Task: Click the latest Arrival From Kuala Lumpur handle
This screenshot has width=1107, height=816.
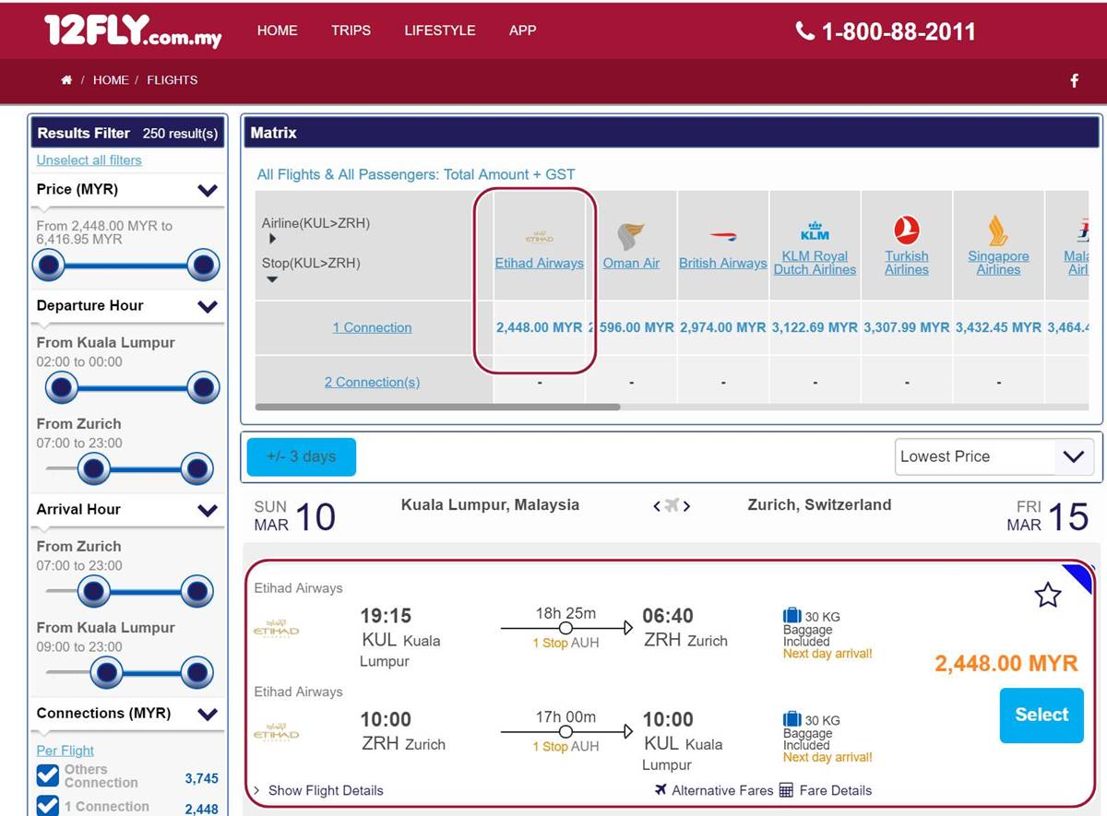Action: [x=197, y=673]
